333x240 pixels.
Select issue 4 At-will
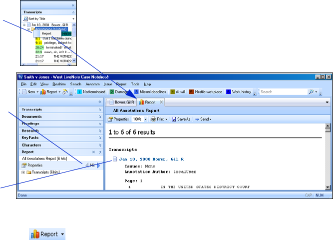pyautogui.click(x=178, y=91)
